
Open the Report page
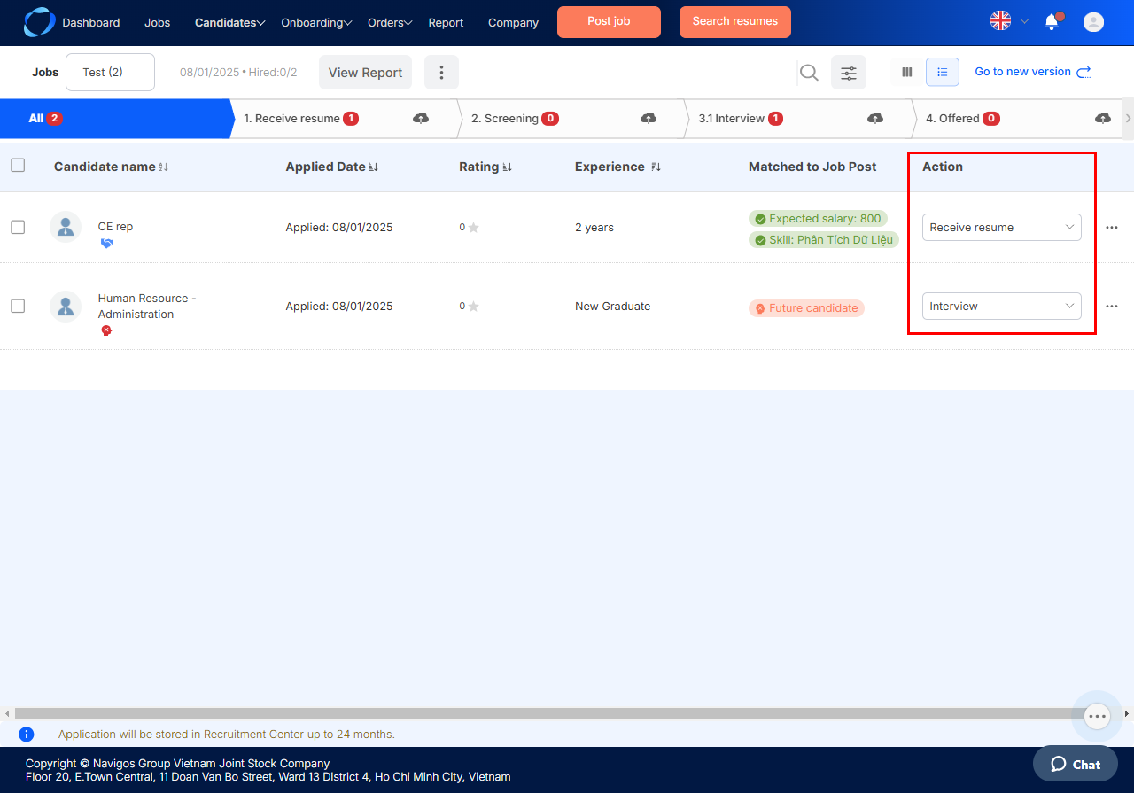point(446,23)
